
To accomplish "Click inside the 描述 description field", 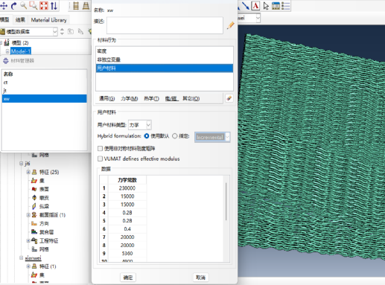I will click(x=165, y=25).
